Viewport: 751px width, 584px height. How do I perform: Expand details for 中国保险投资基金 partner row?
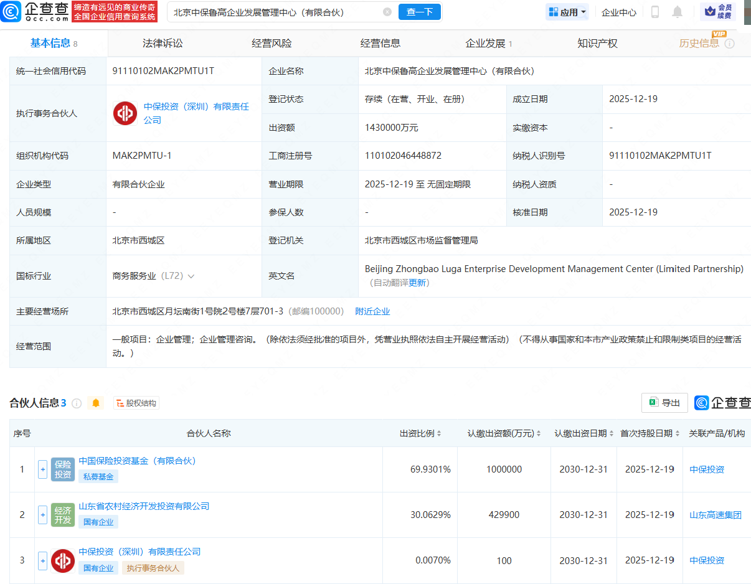coord(42,469)
